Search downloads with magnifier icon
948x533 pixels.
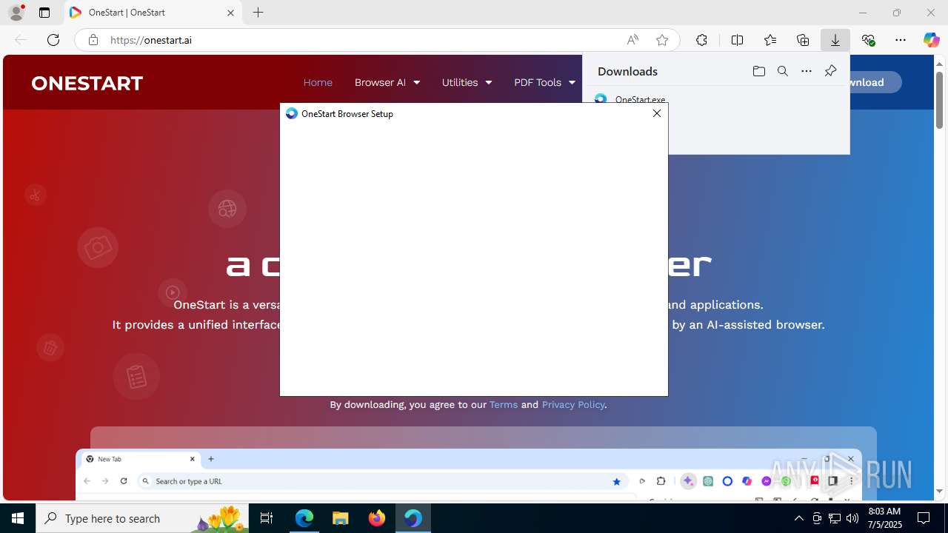click(x=783, y=71)
